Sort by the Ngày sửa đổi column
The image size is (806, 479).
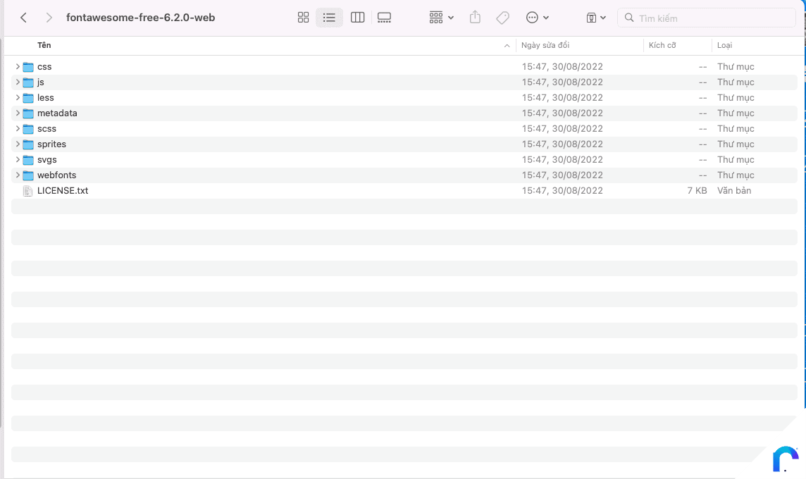click(545, 45)
